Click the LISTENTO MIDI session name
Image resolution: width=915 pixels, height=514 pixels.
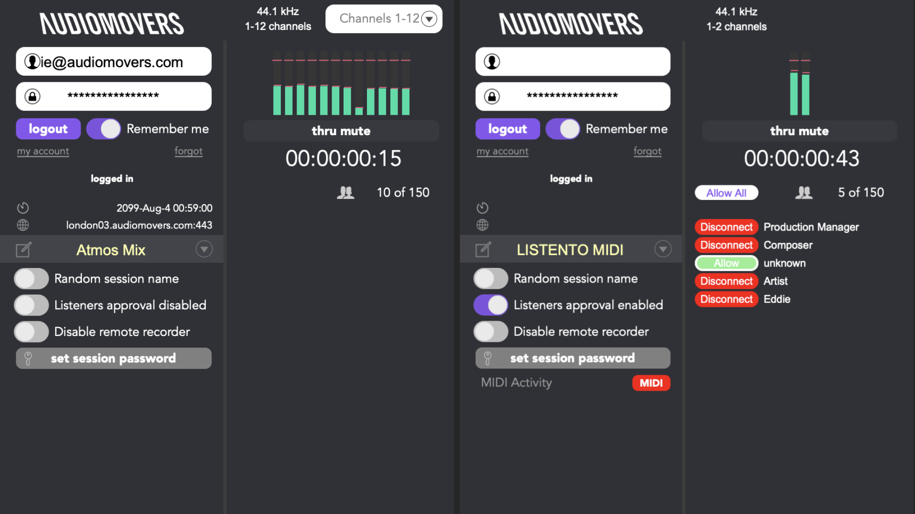[570, 250]
